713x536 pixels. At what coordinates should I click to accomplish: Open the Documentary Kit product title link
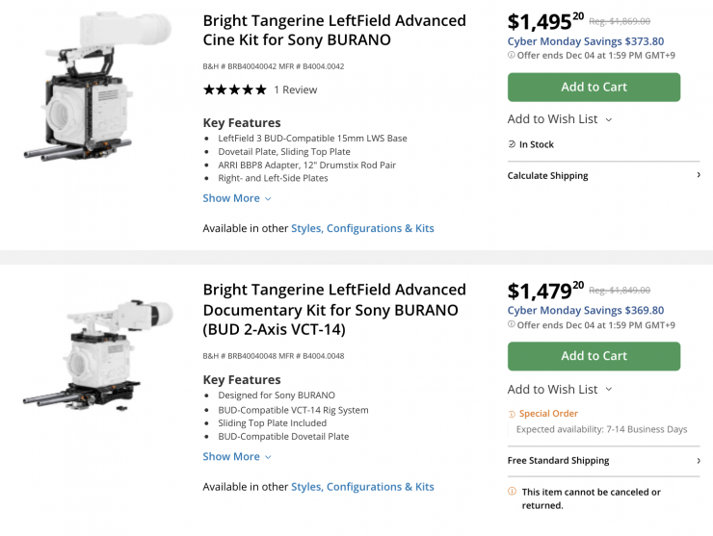(333, 310)
